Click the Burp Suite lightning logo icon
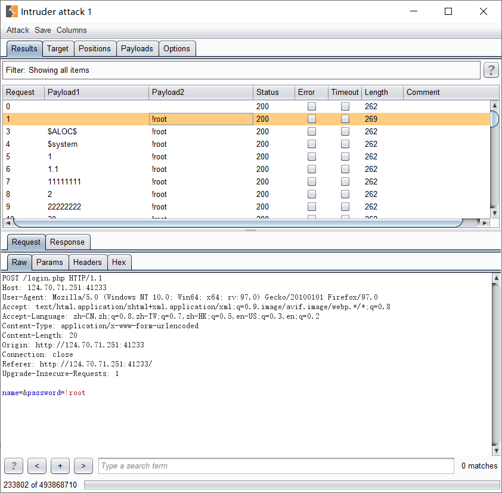This screenshot has width=502, height=493. [x=12, y=11]
